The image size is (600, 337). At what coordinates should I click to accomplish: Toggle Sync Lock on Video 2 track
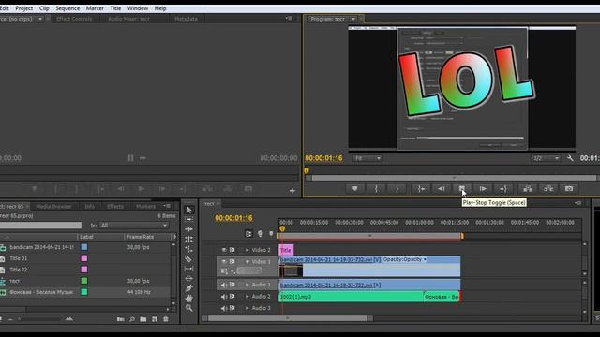tap(232, 250)
